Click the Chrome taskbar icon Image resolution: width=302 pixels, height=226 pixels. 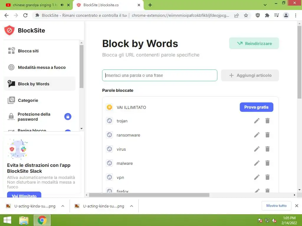(42, 220)
